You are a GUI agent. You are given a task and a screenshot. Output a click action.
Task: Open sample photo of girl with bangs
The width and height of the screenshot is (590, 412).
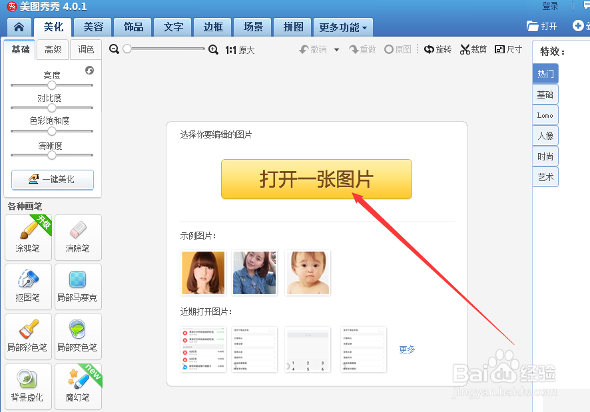[203, 273]
